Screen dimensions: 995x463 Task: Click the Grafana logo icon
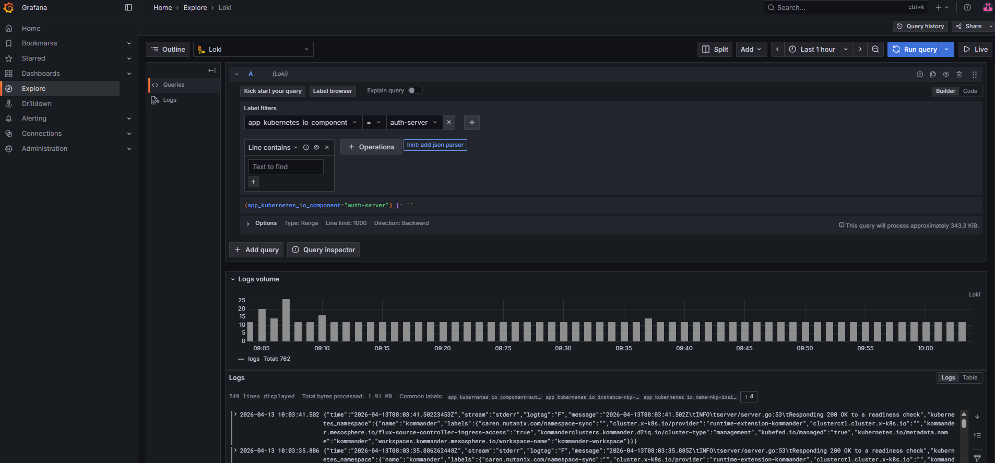[8, 7]
